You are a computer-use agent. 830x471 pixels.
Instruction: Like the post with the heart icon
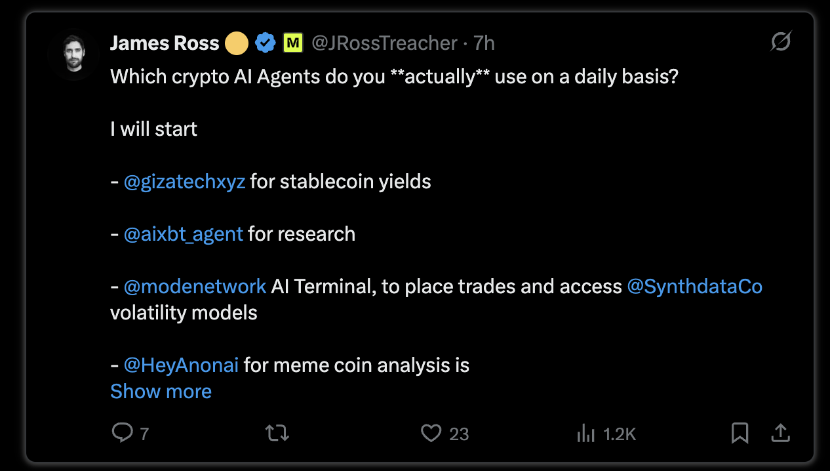point(431,433)
